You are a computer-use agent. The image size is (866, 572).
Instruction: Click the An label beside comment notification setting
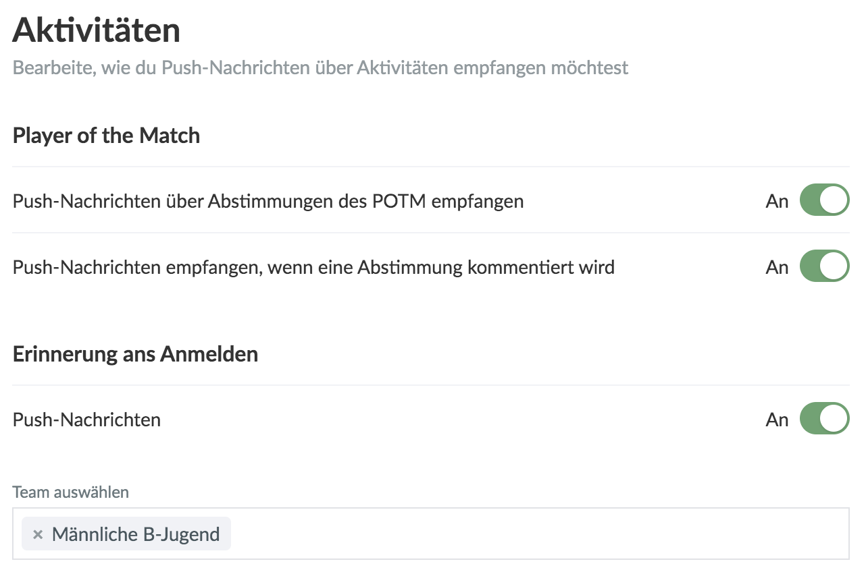(777, 267)
